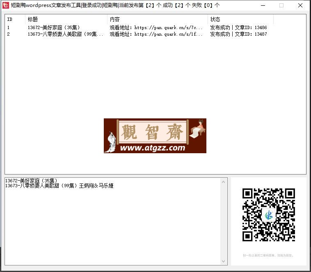This screenshot has width=311, height=272.
Task: Click the 状态 column header
Action: click(x=240, y=19)
